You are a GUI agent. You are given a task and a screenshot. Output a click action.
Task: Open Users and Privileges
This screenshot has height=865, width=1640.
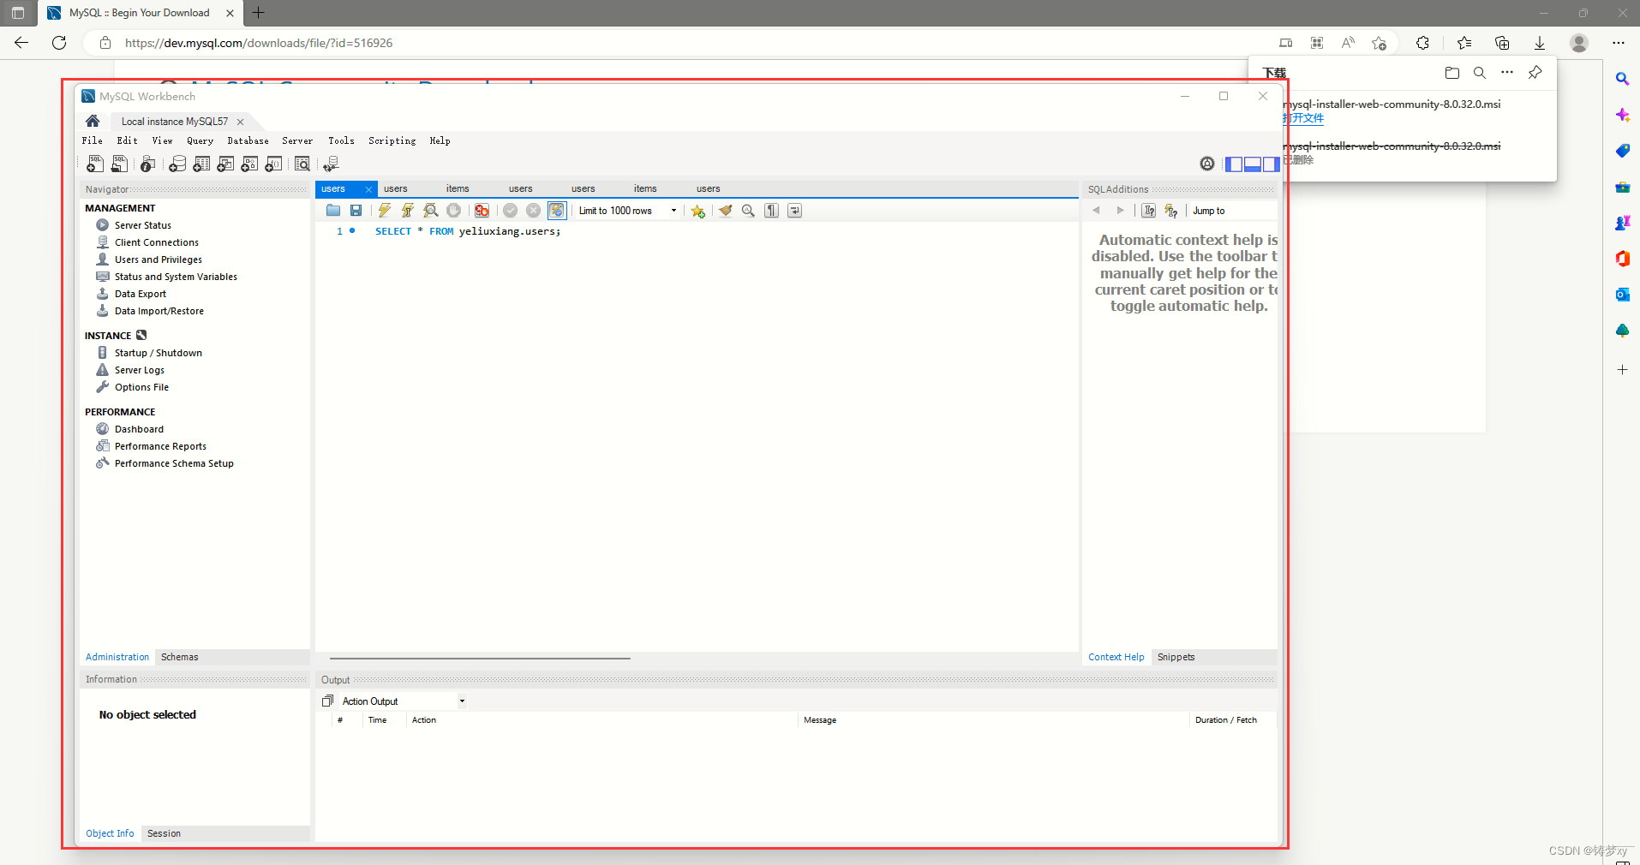[158, 259]
